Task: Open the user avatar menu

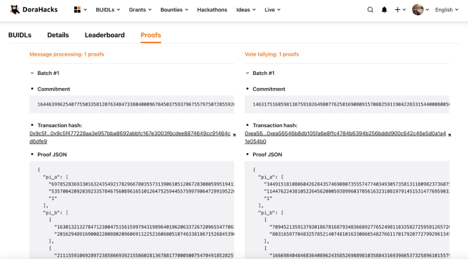Action: tap(418, 10)
